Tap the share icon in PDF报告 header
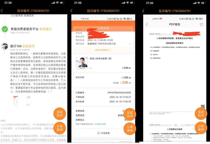Screen dimensions: 210x144 (x=201, y=24)
